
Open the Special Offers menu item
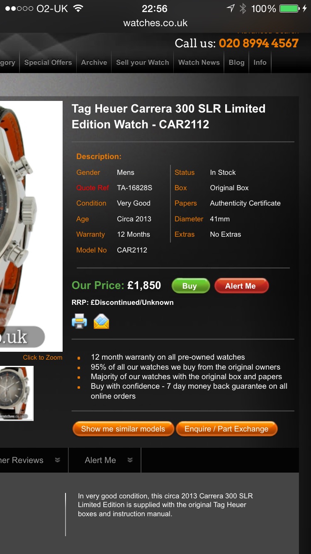[48, 62]
